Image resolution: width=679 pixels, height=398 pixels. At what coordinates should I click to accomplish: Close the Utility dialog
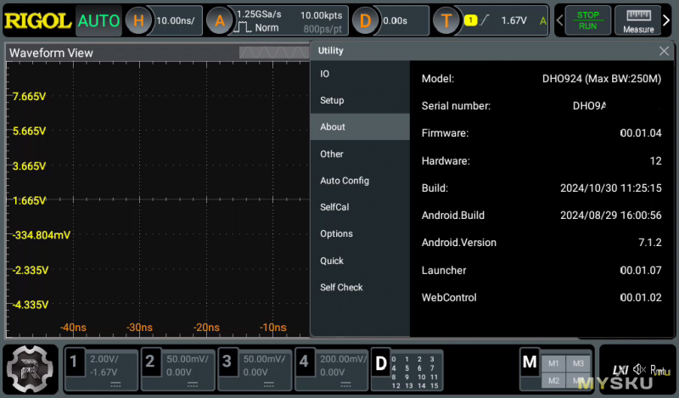pos(664,51)
